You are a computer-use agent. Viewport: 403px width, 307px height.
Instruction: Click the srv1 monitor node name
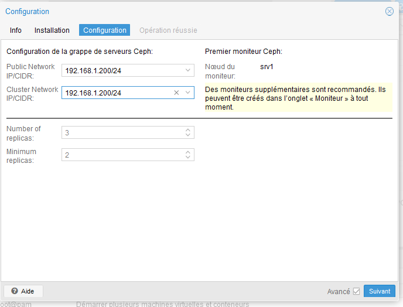point(267,67)
